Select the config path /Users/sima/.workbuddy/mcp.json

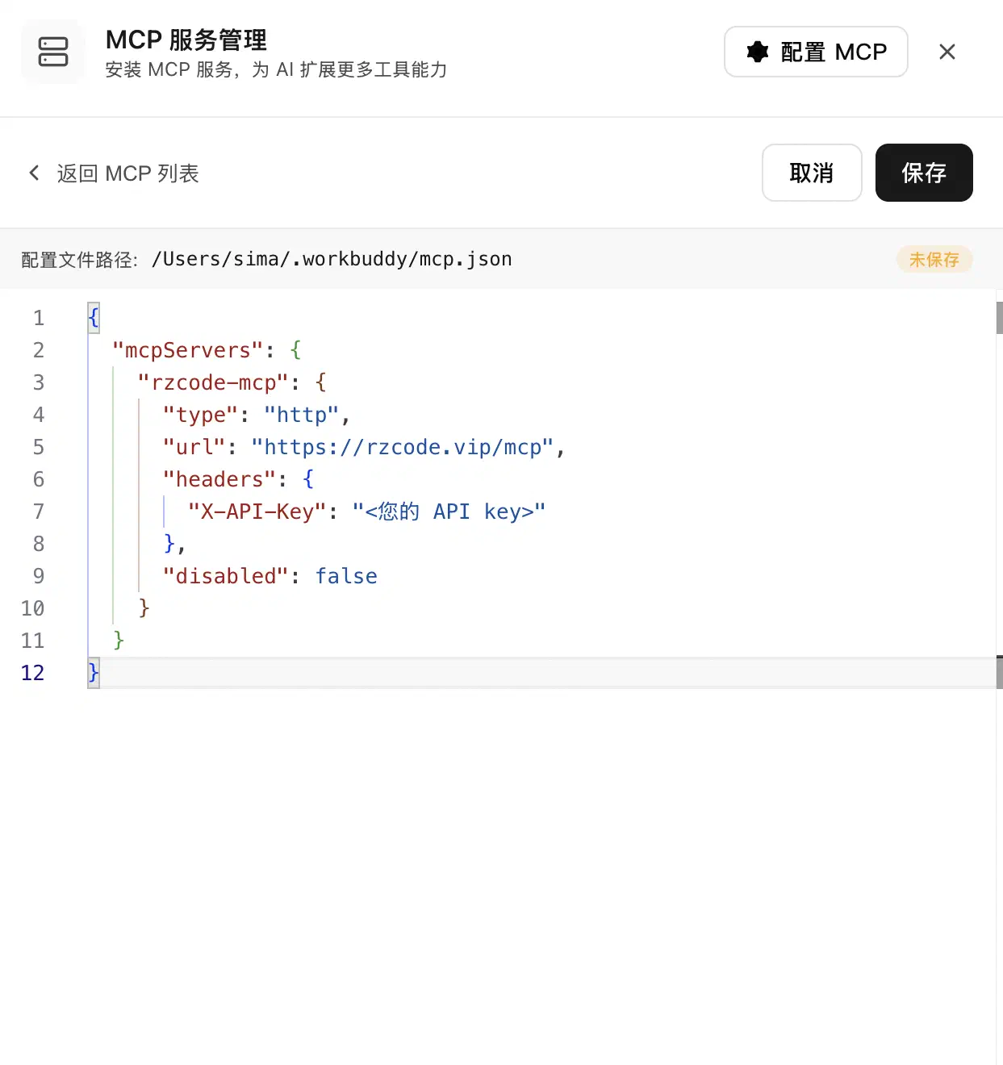pyautogui.click(x=332, y=259)
